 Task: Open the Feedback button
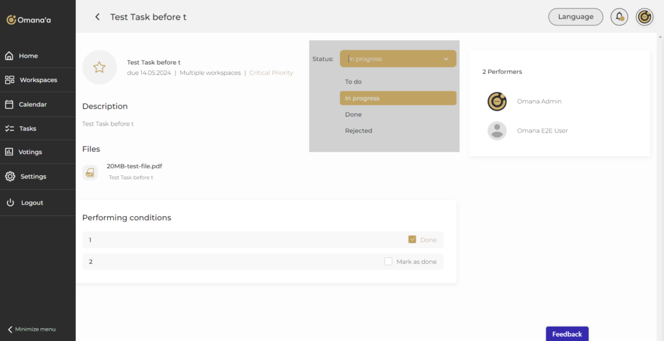click(567, 334)
